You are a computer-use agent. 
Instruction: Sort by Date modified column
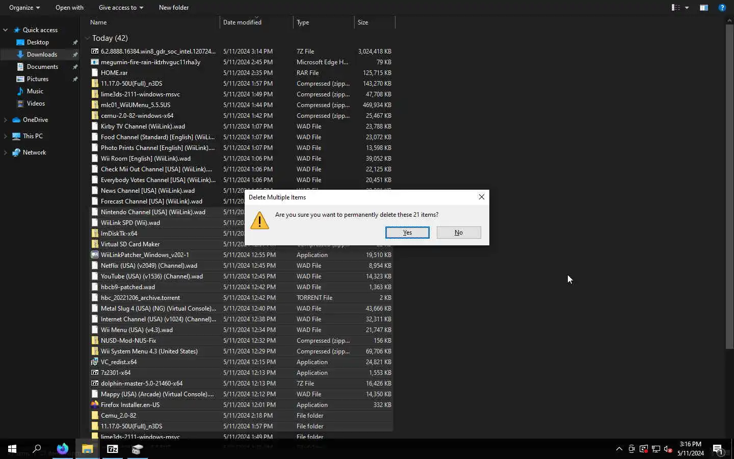[256, 22]
